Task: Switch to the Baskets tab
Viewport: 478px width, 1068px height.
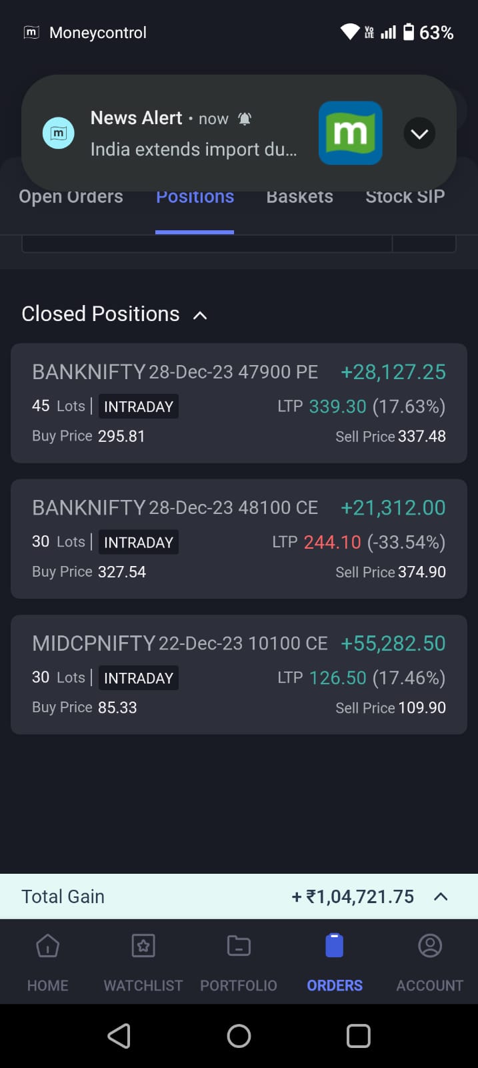Action: point(299,198)
